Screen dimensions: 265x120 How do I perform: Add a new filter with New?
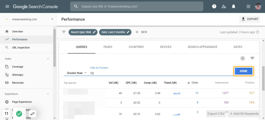[x=141, y=32]
